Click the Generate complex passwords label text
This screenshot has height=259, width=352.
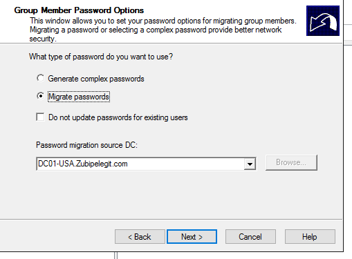[96, 79]
